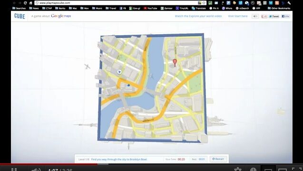Image resolution: width=303 pixels, height=171 pixels.
Task: Open the Other Bookmarks folder
Action: click(x=279, y=8)
